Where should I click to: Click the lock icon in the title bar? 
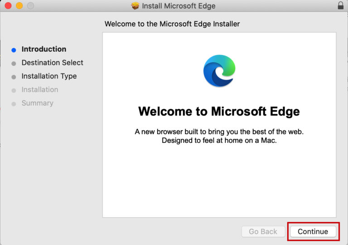coord(341,5)
